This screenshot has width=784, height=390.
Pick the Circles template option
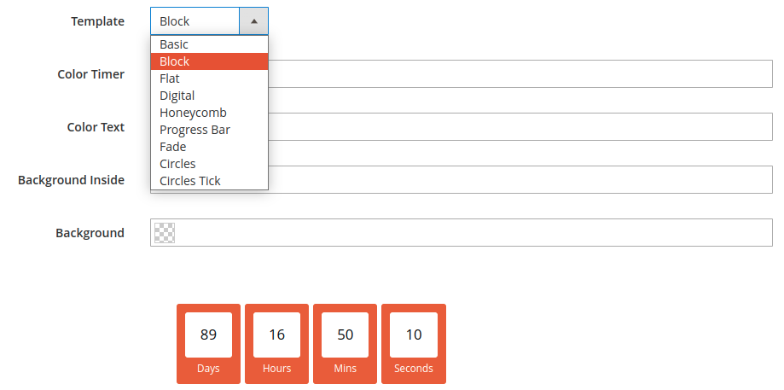pos(210,164)
